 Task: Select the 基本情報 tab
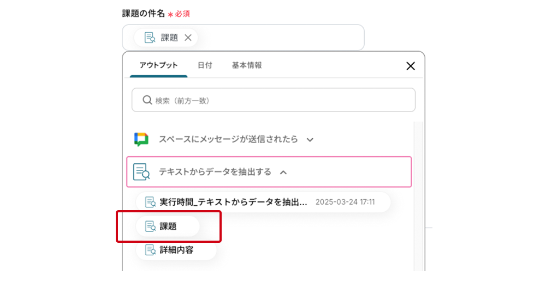coord(247,65)
